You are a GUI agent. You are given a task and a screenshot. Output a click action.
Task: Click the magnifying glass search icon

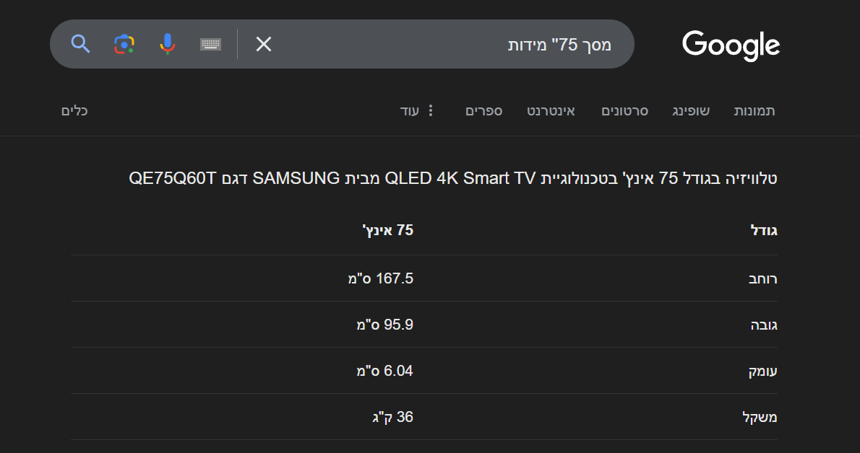coord(80,44)
